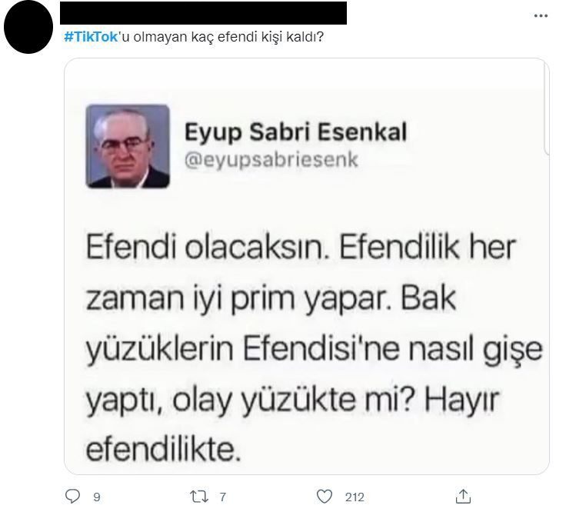
Task: Click the Eyup Sabri Esenkal portrait photo
Action: tap(128, 146)
